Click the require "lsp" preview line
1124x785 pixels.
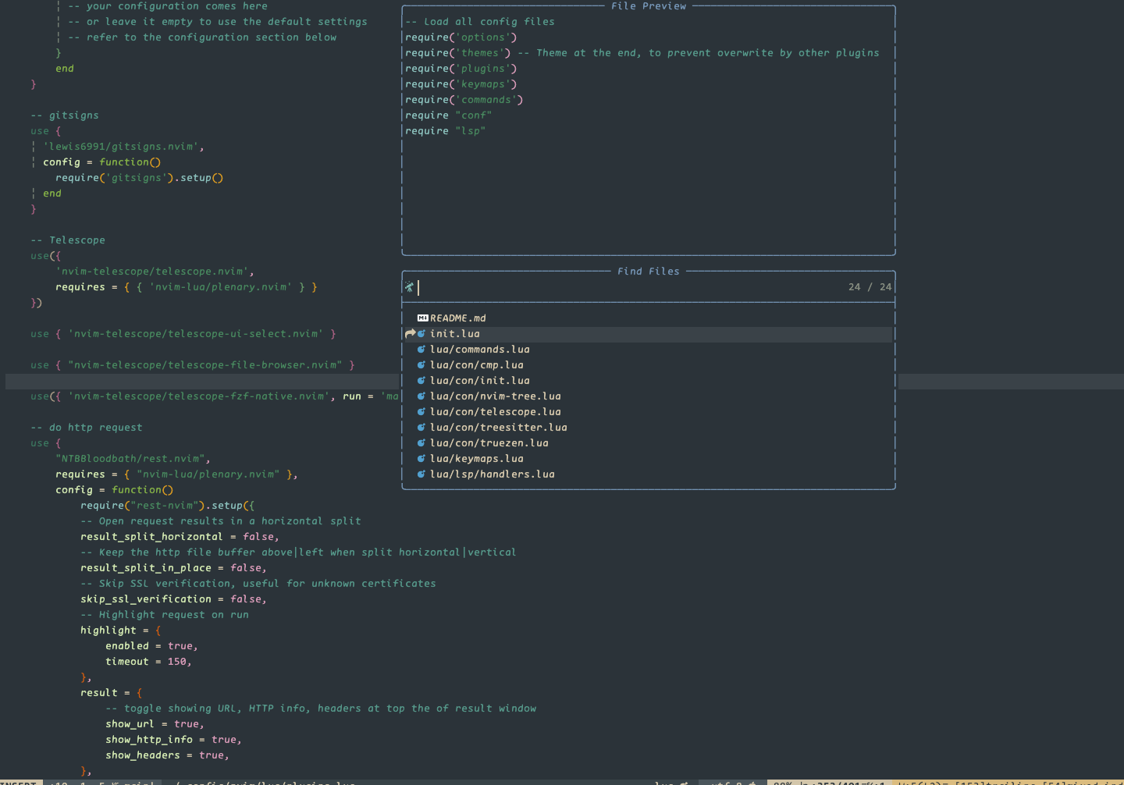click(446, 131)
